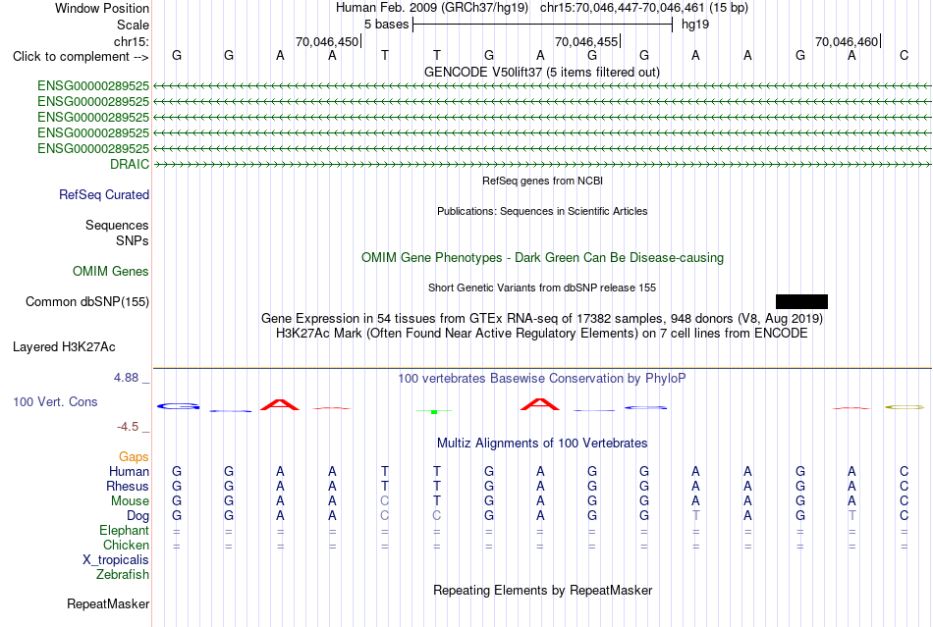Click the hg19 label beside scale bar
This screenshot has width=933, height=627.
(x=695, y=25)
